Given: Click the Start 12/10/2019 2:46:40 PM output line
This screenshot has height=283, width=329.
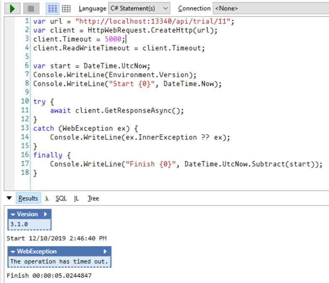Looking at the screenshot, I should coord(57,238).
